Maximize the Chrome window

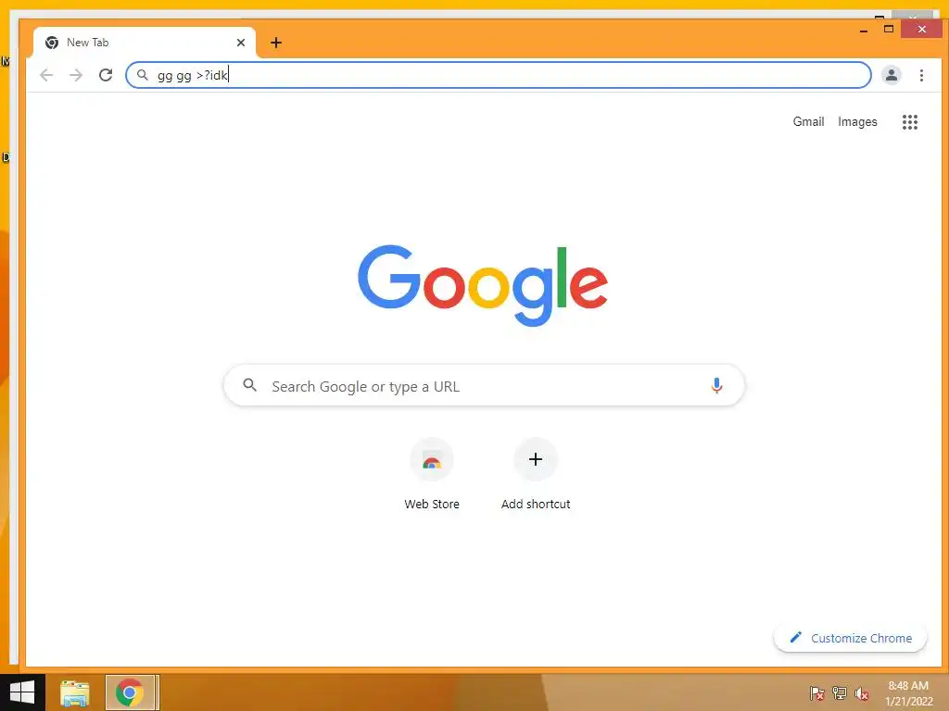click(x=889, y=29)
